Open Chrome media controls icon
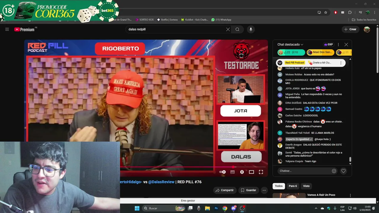Viewport: 379px width, 213px height. click(x=360, y=12)
